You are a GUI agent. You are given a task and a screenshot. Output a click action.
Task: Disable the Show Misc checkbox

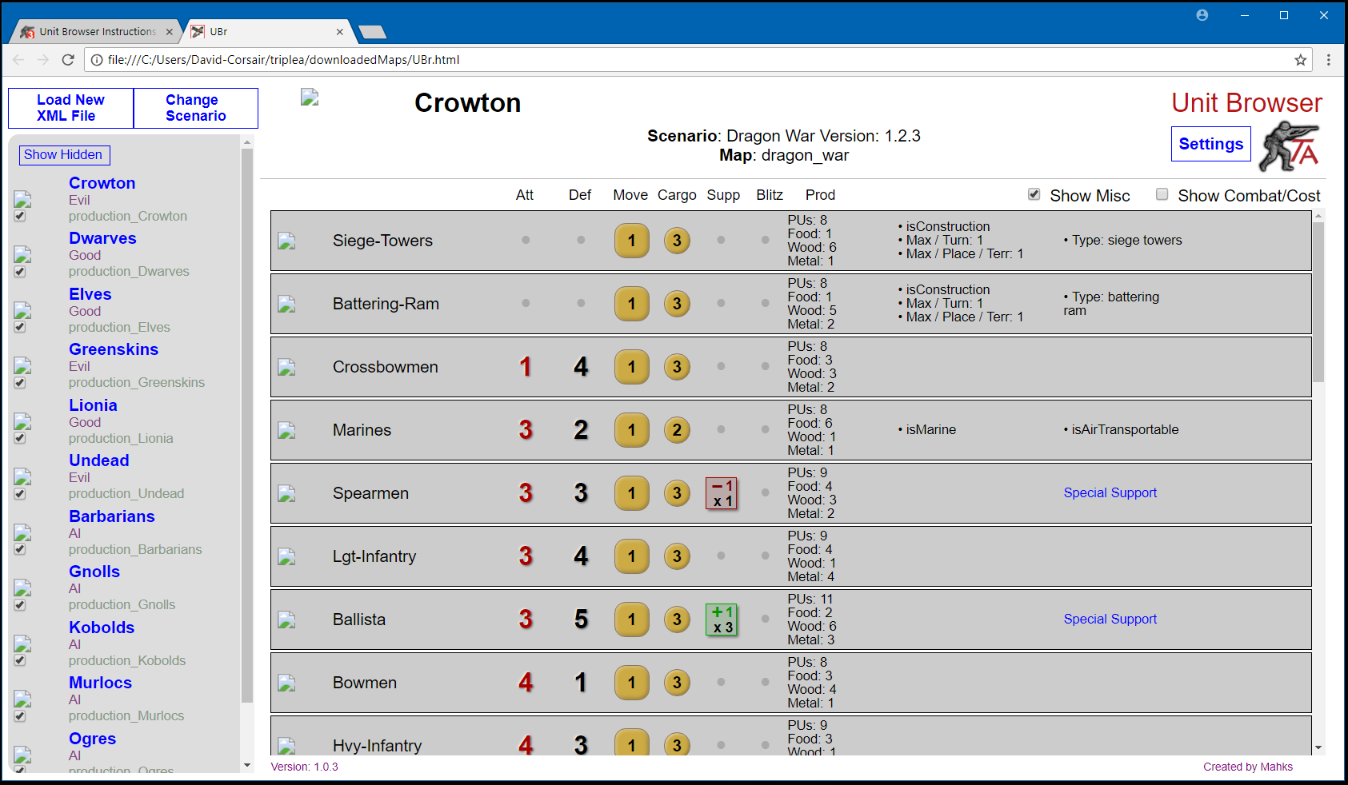coord(1034,194)
